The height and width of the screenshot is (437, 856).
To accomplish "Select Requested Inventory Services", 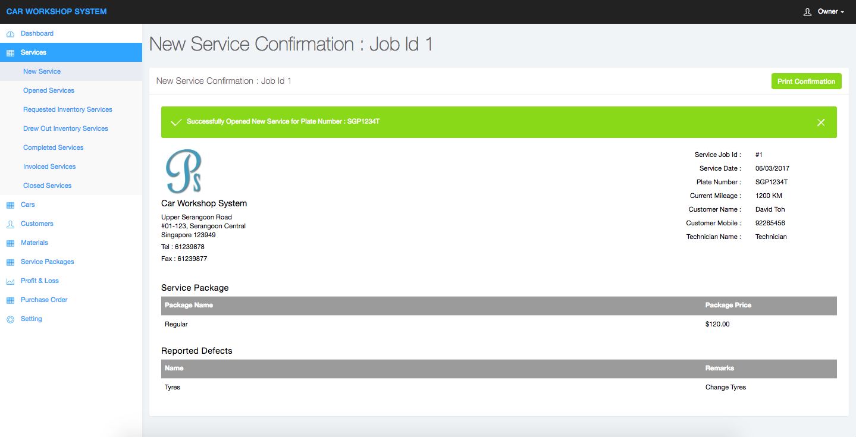I will (68, 109).
